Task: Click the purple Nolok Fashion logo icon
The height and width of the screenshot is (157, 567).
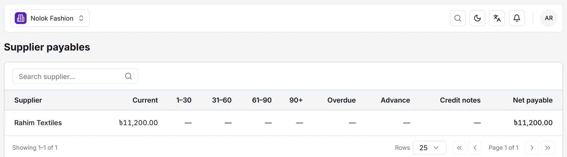Action: (x=21, y=18)
